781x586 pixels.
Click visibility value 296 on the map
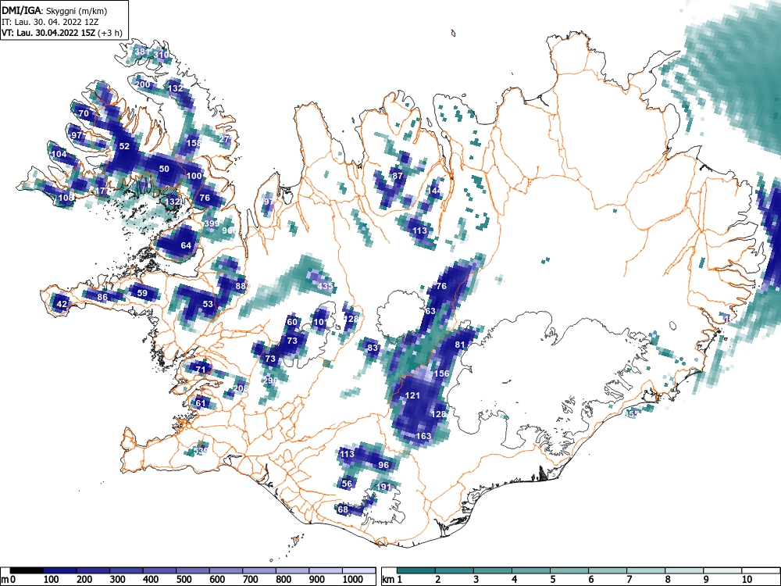[270, 381]
